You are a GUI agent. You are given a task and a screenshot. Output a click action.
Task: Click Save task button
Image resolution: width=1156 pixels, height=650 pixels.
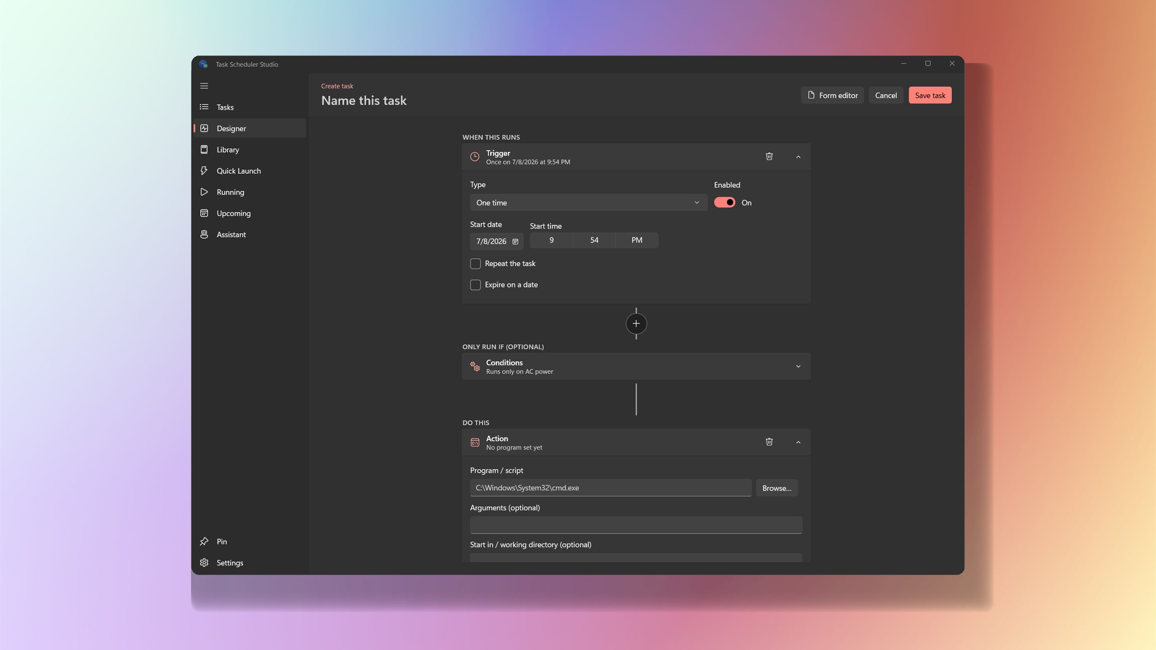pos(930,95)
